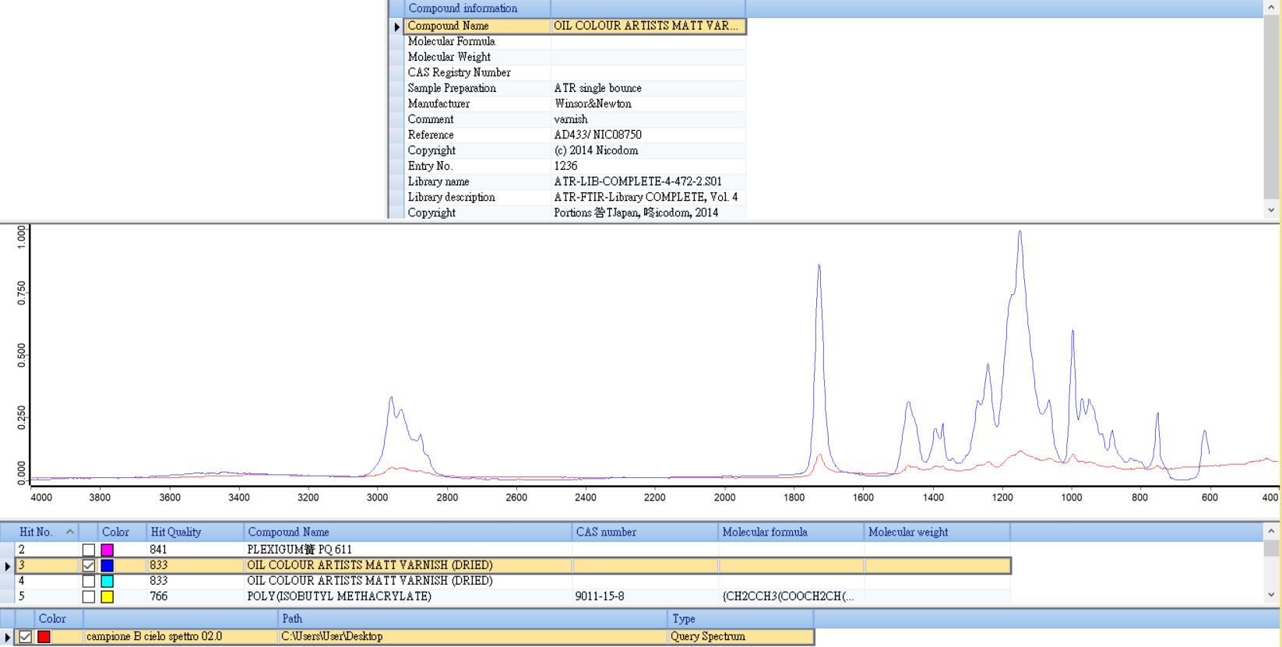
Task: Pick the cyan color swatch of hit 4
Action: [x=107, y=581]
